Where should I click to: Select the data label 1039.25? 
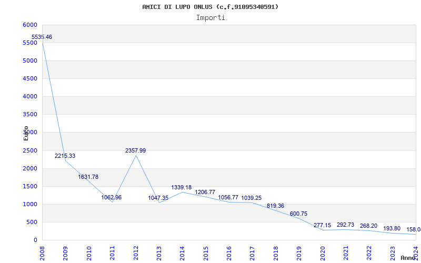(x=252, y=198)
